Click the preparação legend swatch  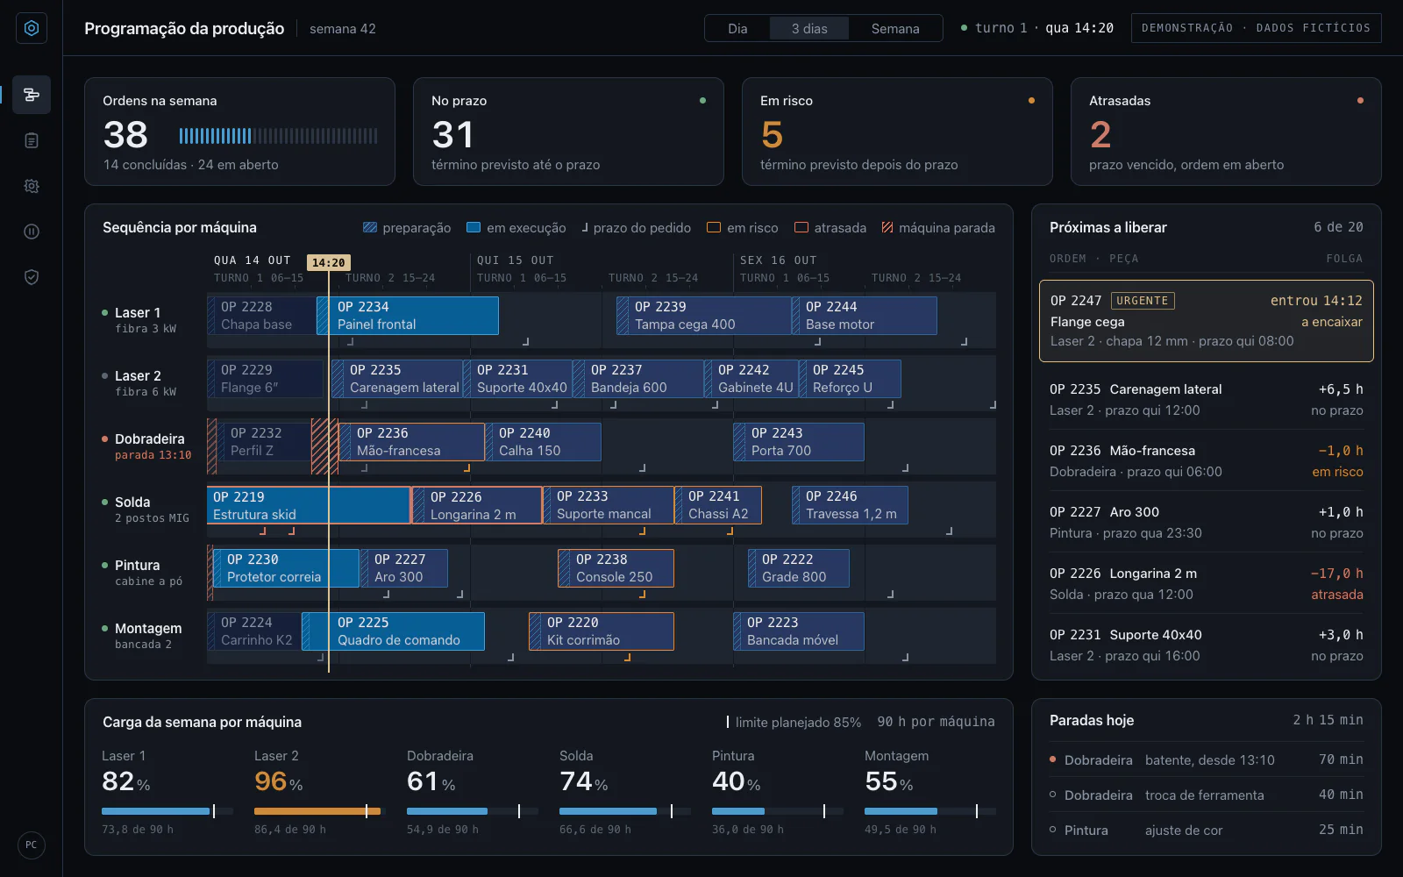pyautogui.click(x=370, y=228)
